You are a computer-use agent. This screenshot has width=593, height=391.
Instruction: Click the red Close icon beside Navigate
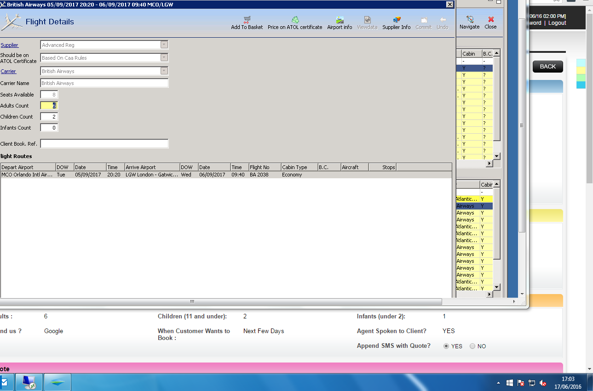491,19
